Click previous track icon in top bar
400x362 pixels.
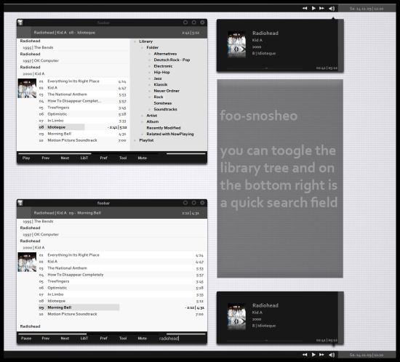click(x=305, y=9)
